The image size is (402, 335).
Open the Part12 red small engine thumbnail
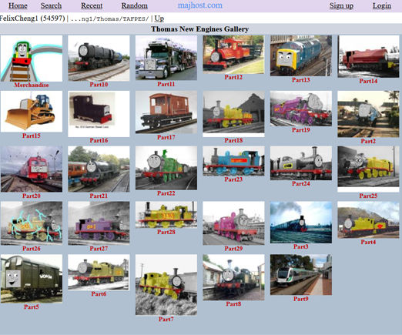coord(233,55)
